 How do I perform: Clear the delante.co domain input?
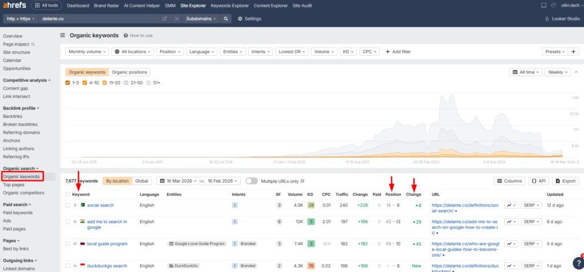(x=176, y=18)
